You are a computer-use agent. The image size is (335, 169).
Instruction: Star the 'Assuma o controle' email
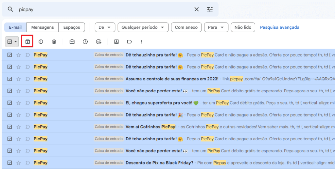click(x=19, y=79)
